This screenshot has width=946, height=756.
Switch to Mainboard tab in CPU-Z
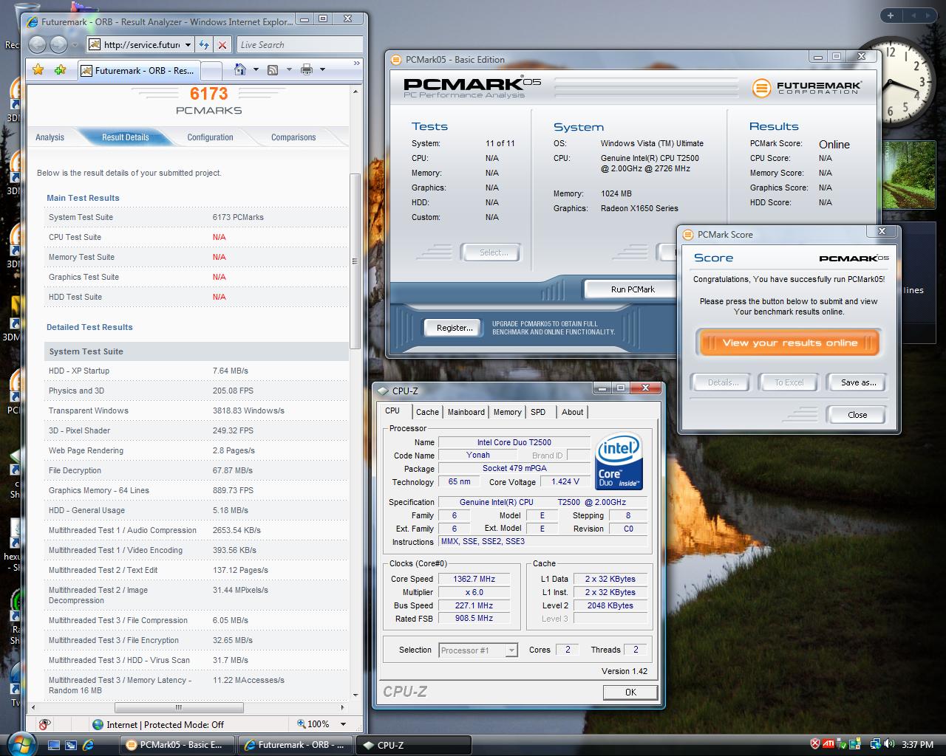[466, 412]
